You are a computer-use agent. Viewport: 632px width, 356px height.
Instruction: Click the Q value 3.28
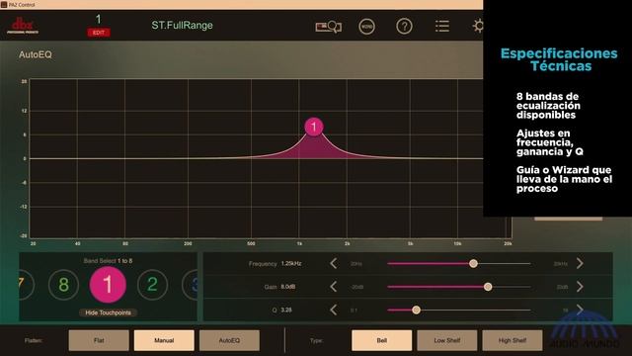pos(286,310)
